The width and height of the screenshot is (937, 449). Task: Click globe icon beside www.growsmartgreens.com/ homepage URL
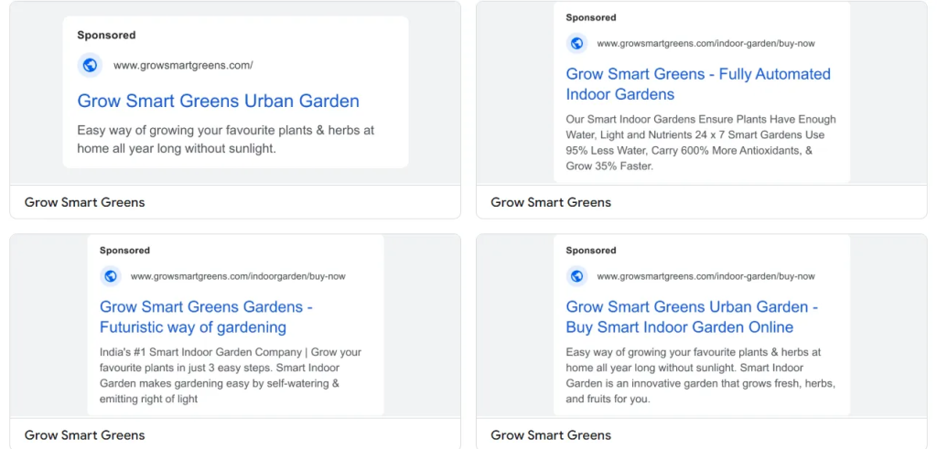[x=90, y=65]
